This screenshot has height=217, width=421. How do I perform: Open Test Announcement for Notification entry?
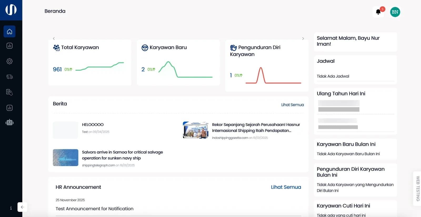(x=94, y=209)
